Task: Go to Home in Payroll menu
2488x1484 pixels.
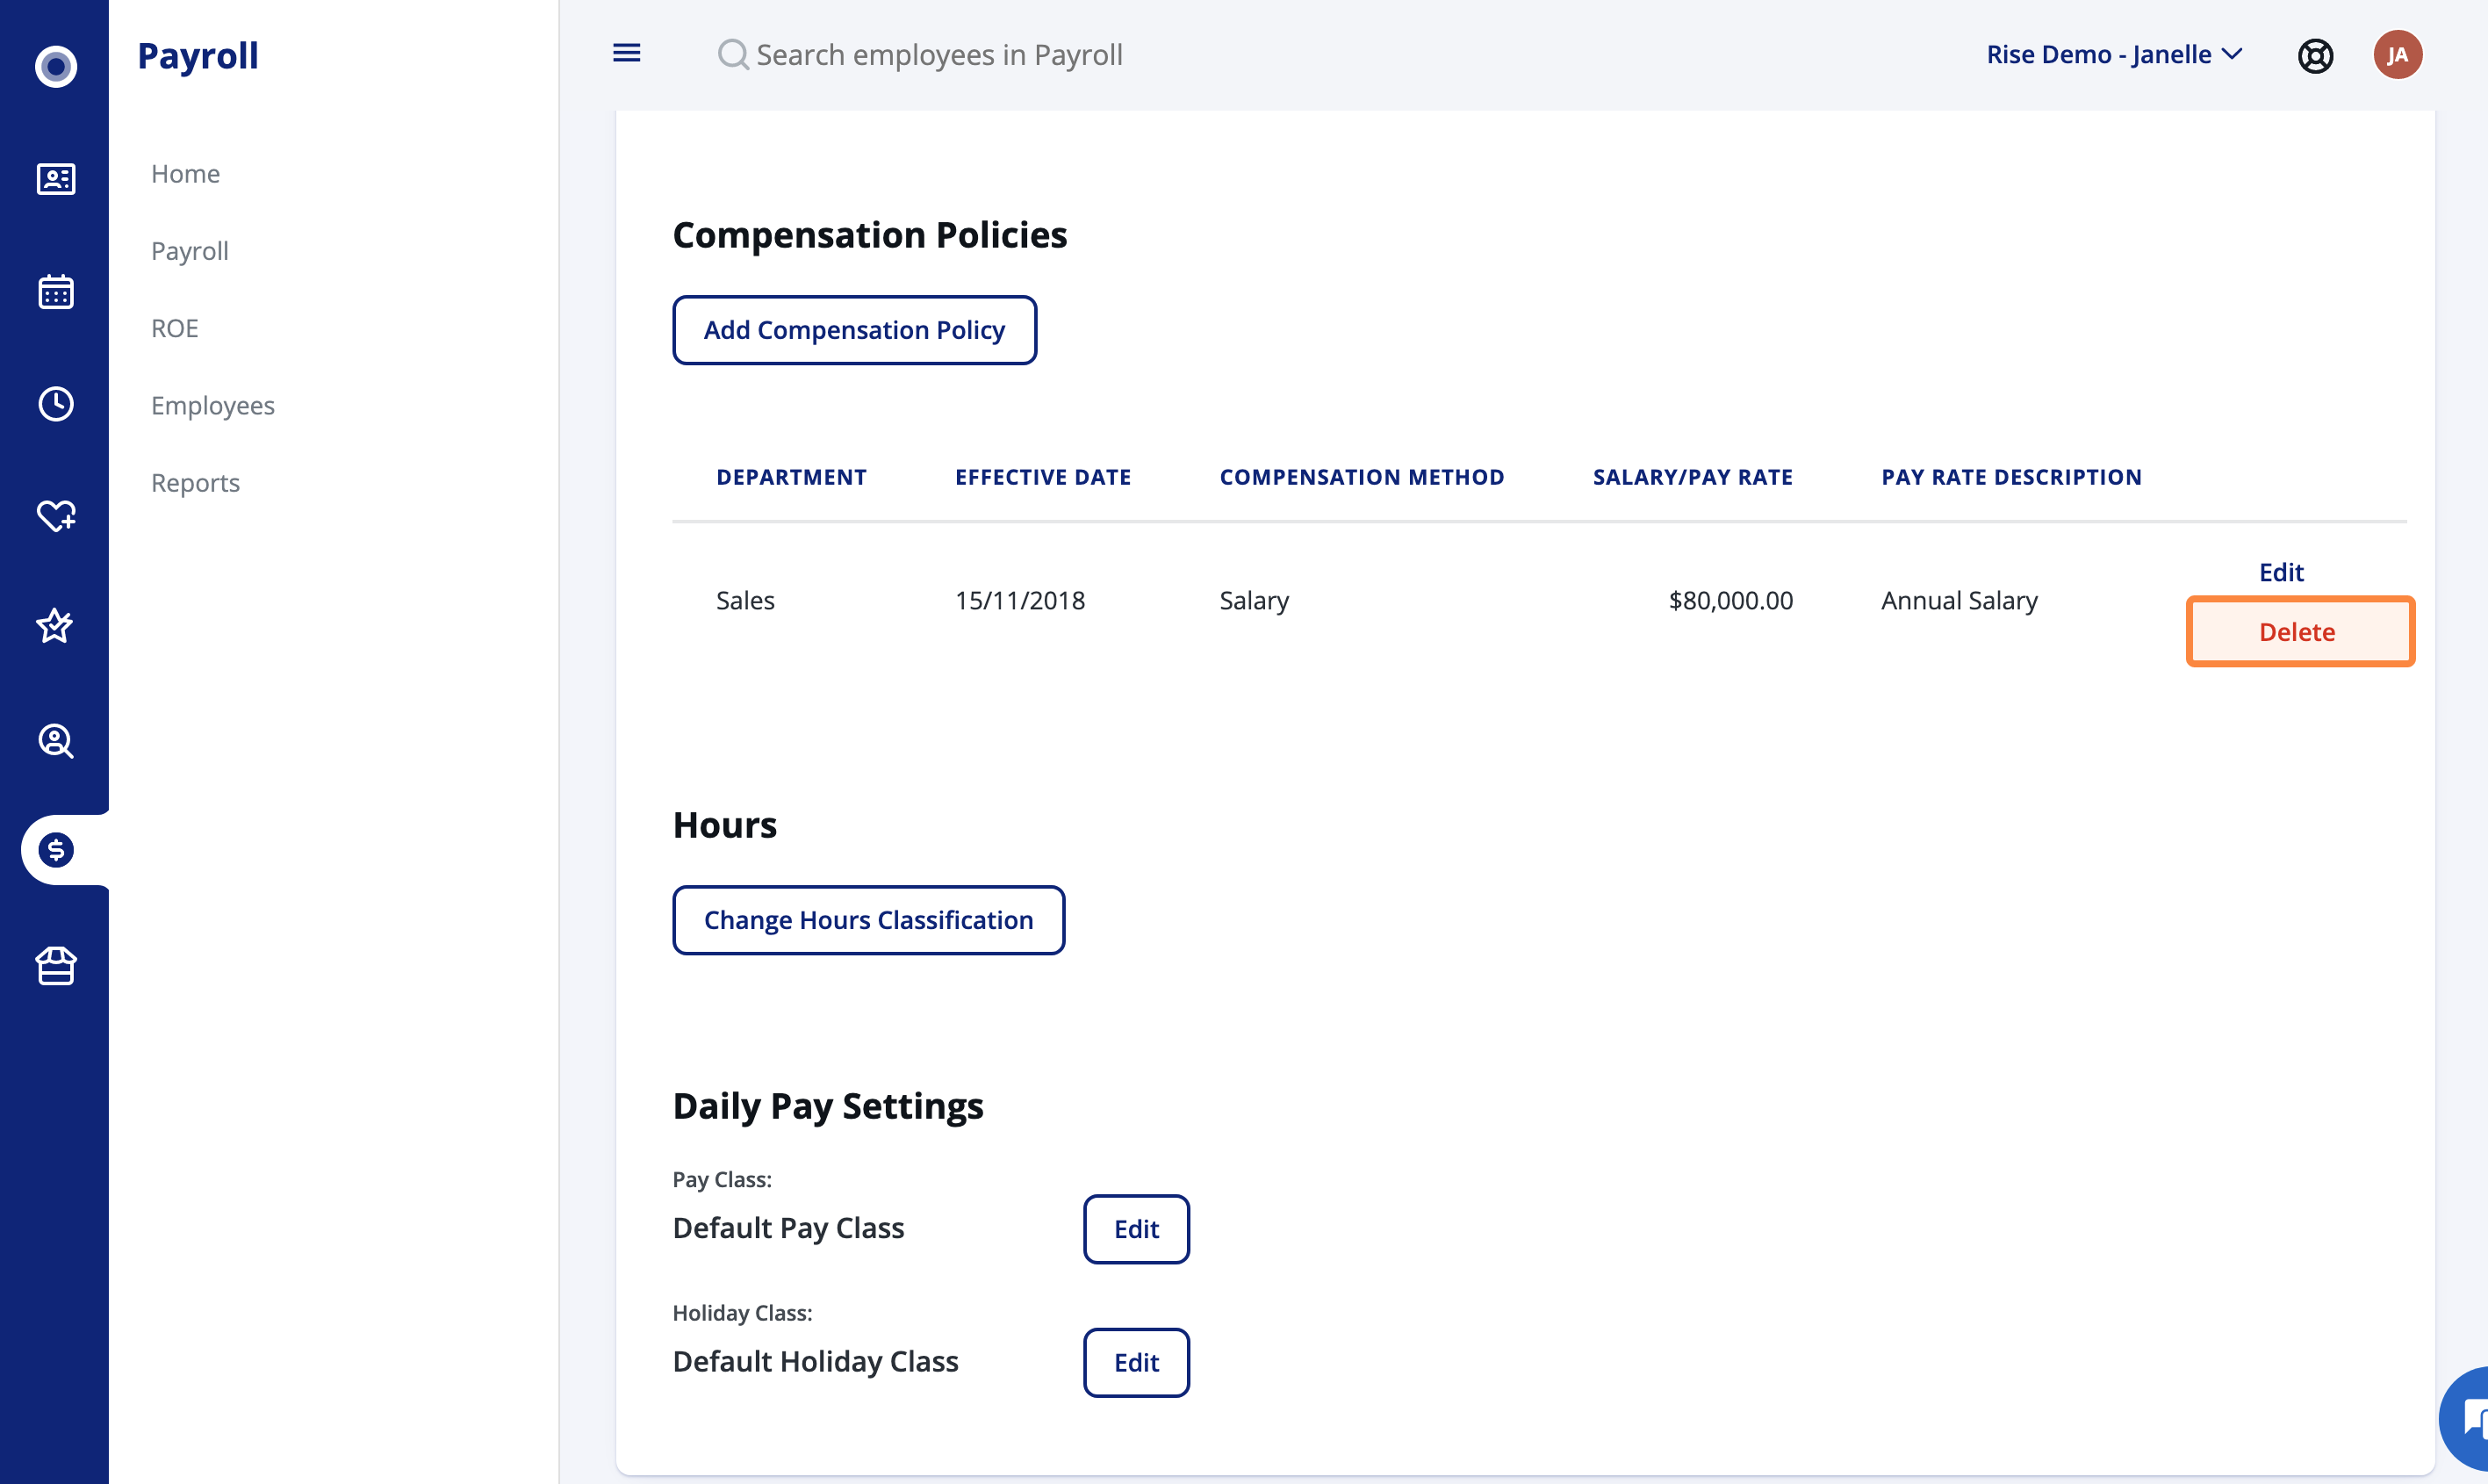Action: coord(185,173)
